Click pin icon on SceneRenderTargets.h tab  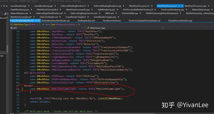click(88, 17)
